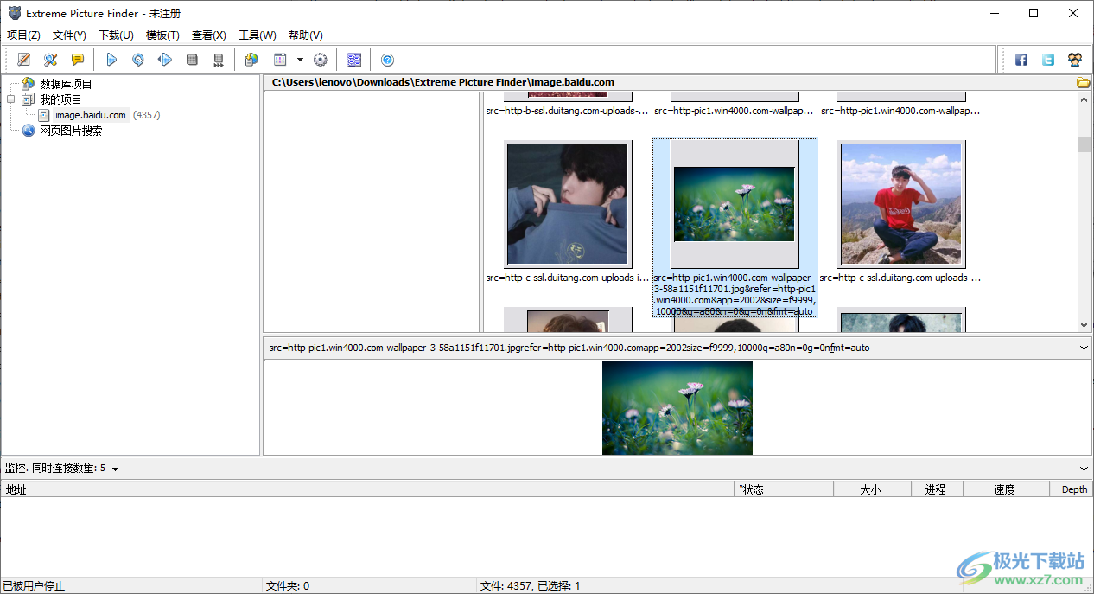
Task: Click the My Projects (我的项目) tree icon
Action: point(29,99)
